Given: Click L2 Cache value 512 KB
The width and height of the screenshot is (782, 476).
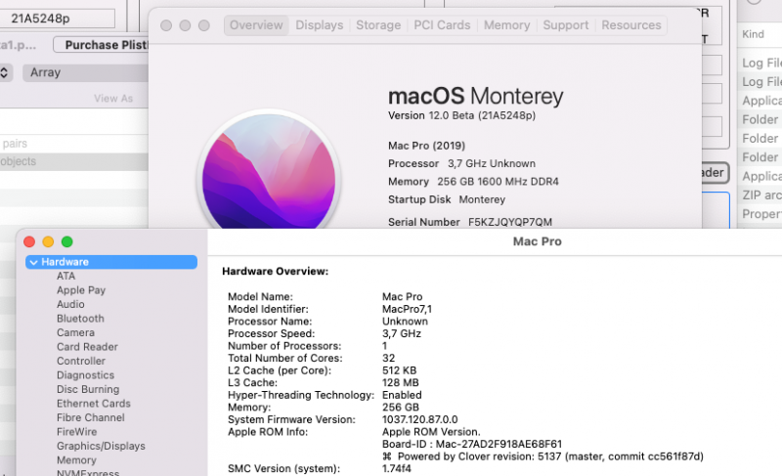Looking at the screenshot, I should 399,370.
